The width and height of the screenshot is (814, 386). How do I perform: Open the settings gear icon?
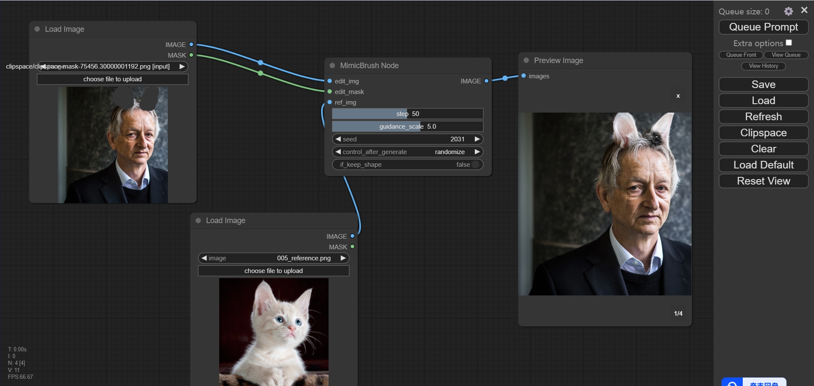(788, 11)
